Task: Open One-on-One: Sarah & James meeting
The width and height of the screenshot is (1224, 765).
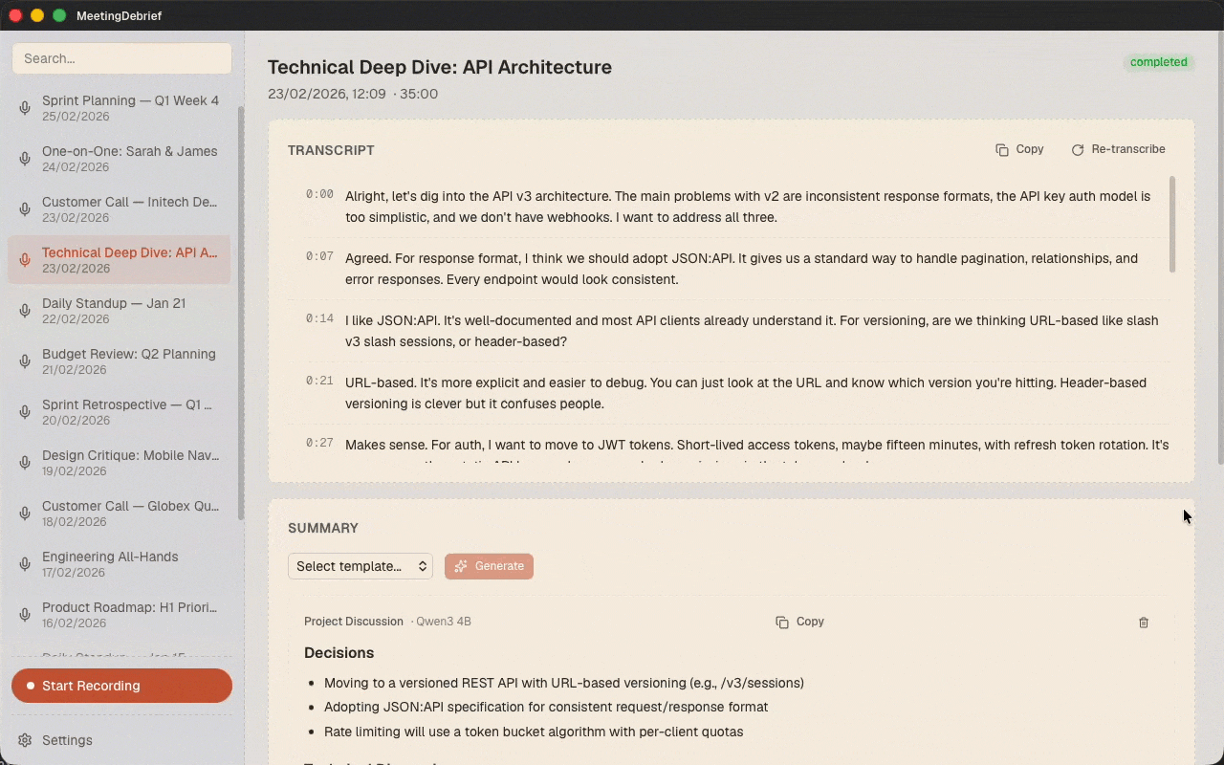Action: [x=120, y=159]
